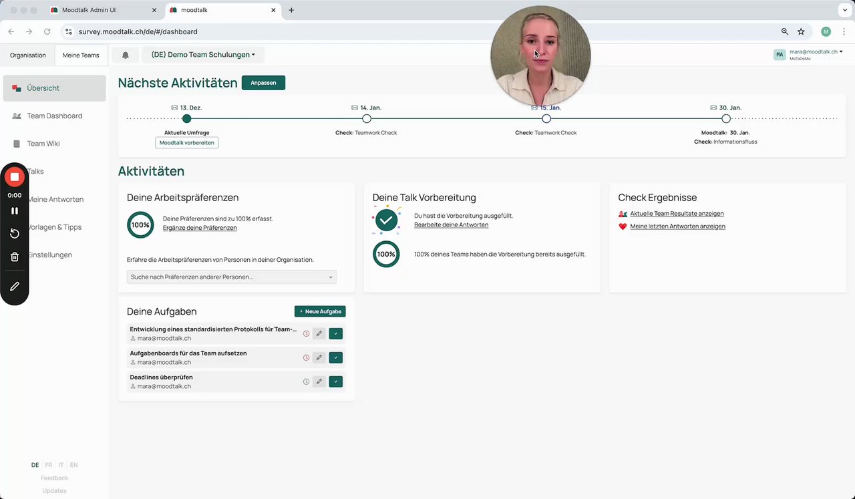Switch language to DE
The image size is (855, 499).
click(x=35, y=465)
